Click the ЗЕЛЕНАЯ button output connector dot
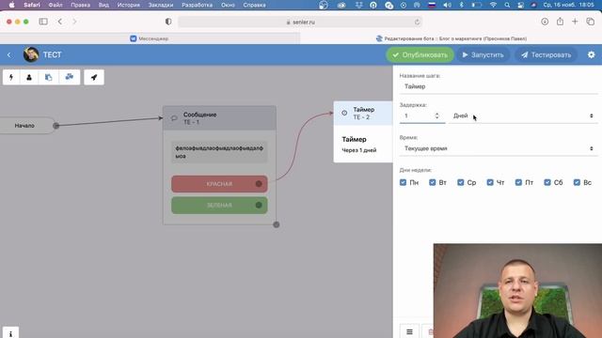 pyautogui.click(x=259, y=205)
